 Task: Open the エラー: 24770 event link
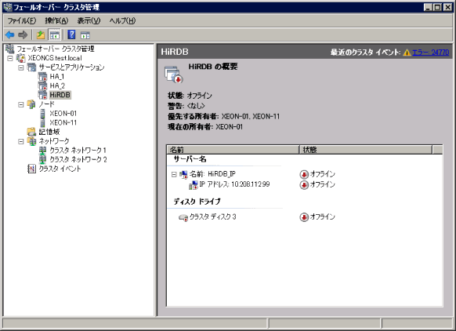coord(430,53)
